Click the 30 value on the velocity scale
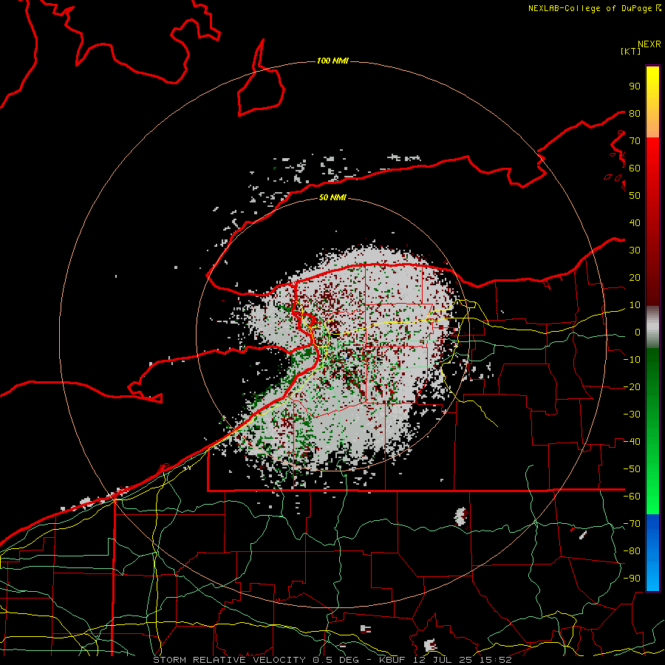Image resolution: width=665 pixels, height=665 pixels. (x=635, y=250)
